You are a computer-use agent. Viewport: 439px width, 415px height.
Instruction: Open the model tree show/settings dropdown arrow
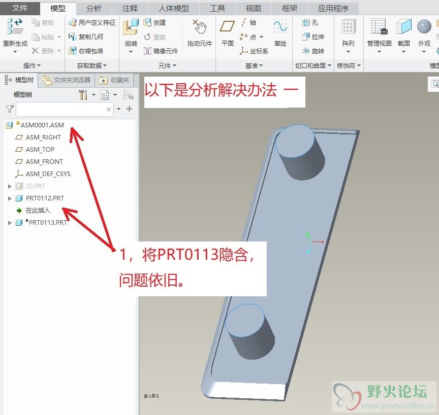click(94, 95)
